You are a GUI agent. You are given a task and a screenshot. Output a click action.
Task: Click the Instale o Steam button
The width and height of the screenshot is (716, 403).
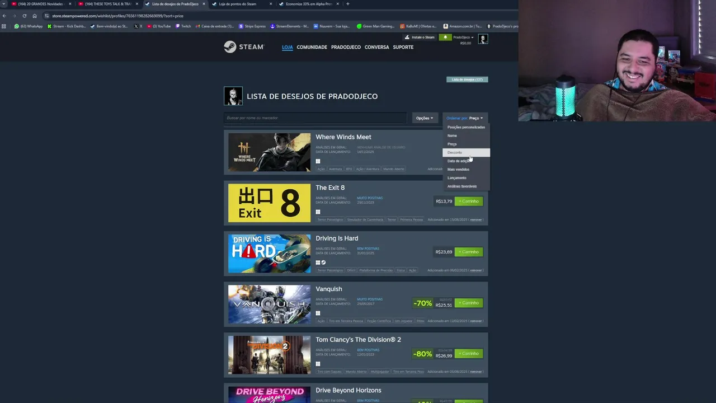pyautogui.click(x=420, y=38)
